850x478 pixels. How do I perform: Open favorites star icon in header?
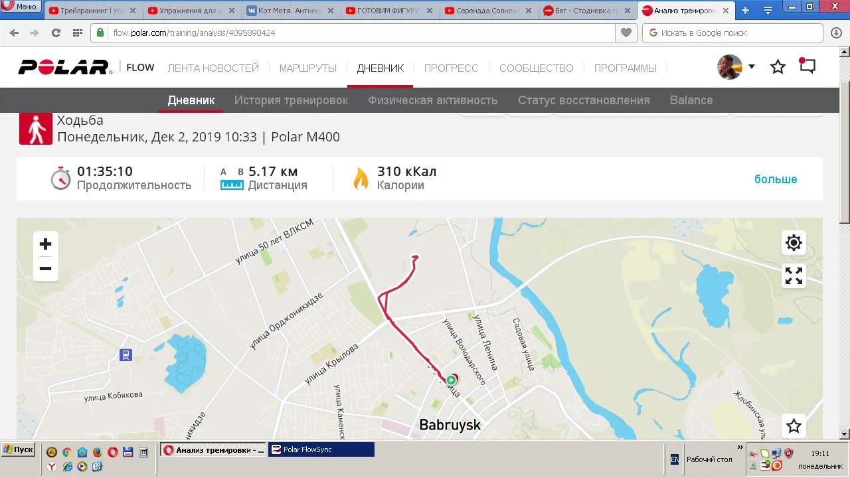pos(778,67)
